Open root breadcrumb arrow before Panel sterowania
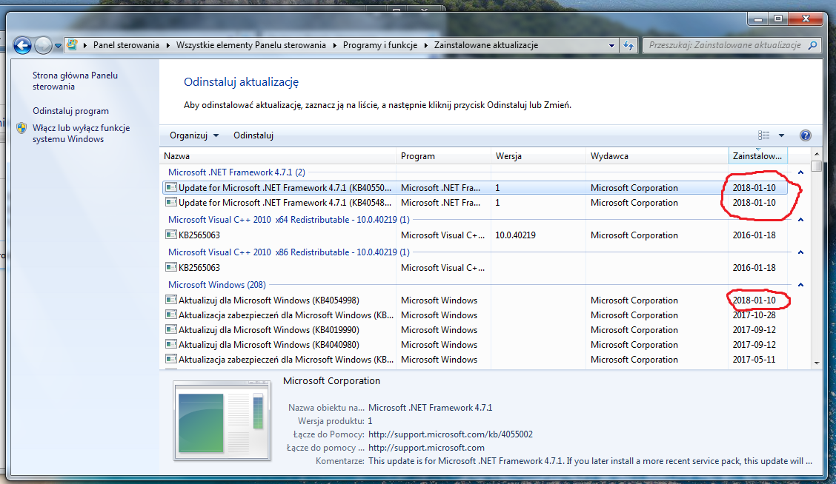The width and height of the screenshot is (836, 484). coord(84,45)
